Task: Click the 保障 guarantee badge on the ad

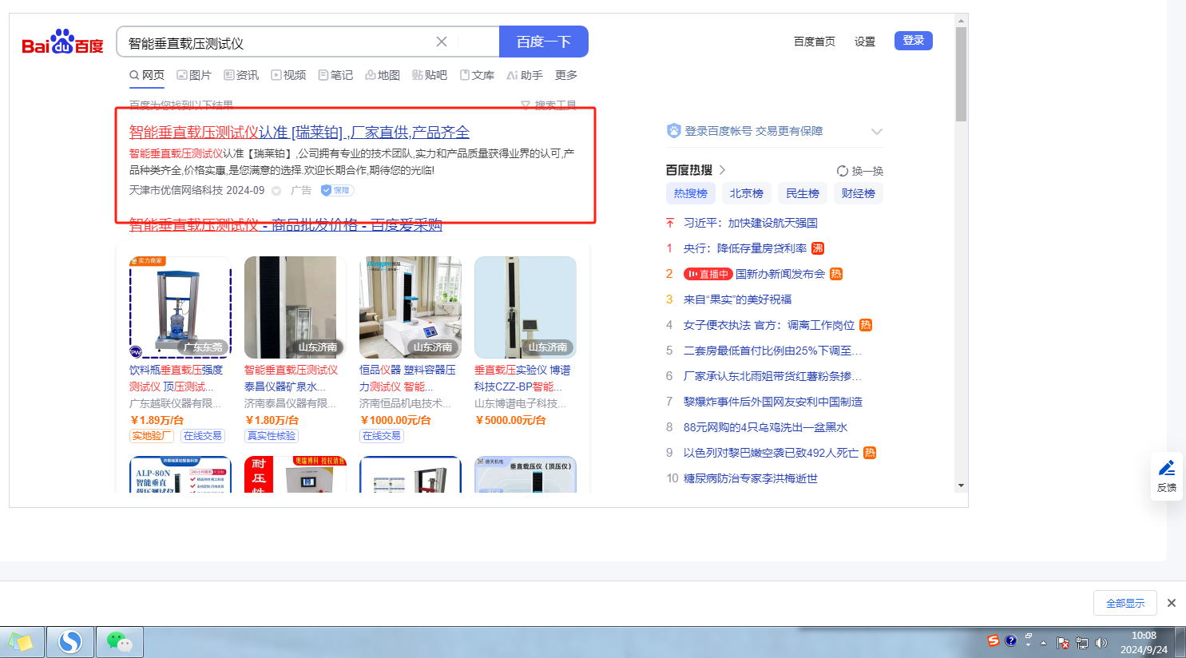Action: tap(337, 190)
